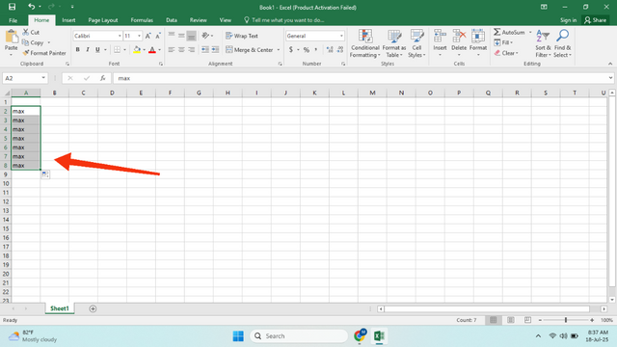Image resolution: width=617 pixels, height=347 pixels.
Task: Click the Auto Fill Options icon below the cells
Action: tap(45, 174)
